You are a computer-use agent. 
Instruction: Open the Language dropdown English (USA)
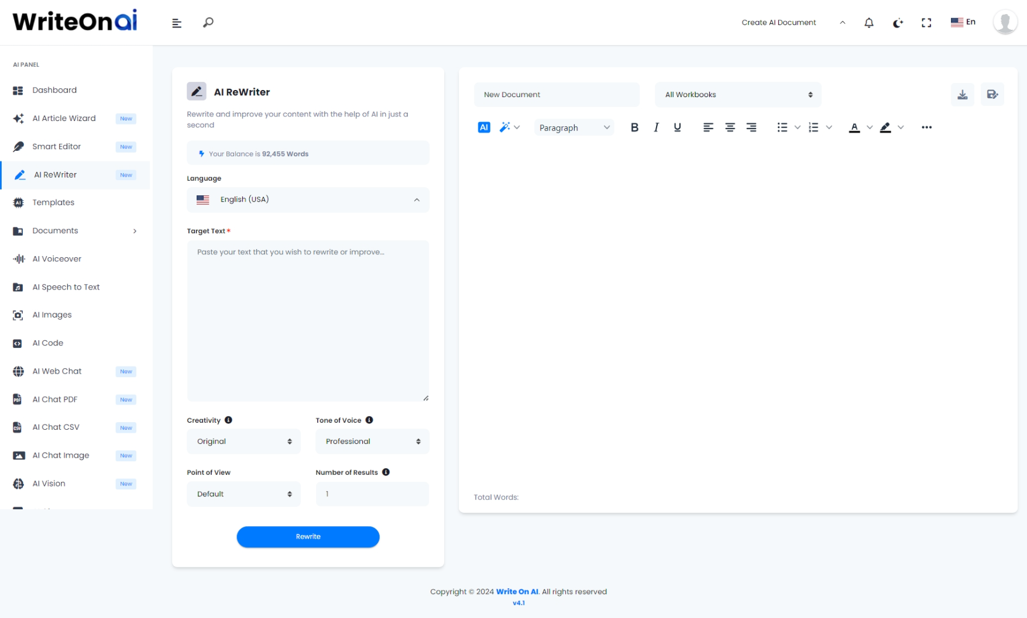click(x=308, y=200)
